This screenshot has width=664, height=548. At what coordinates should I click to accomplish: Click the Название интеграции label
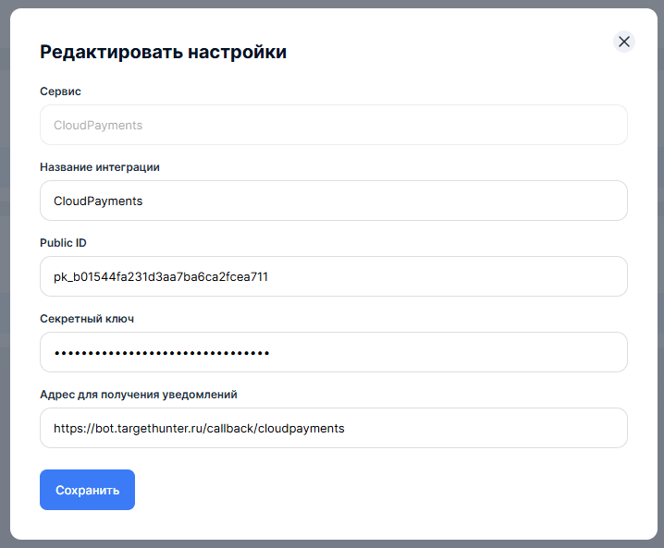coord(100,167)
